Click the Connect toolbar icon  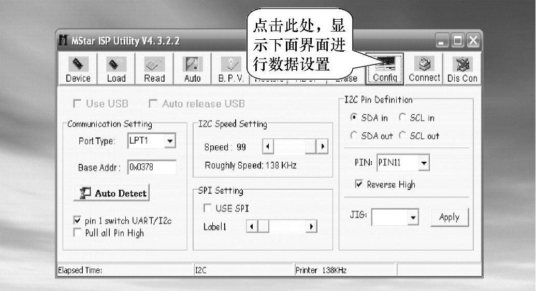click(x=424, y=69)
